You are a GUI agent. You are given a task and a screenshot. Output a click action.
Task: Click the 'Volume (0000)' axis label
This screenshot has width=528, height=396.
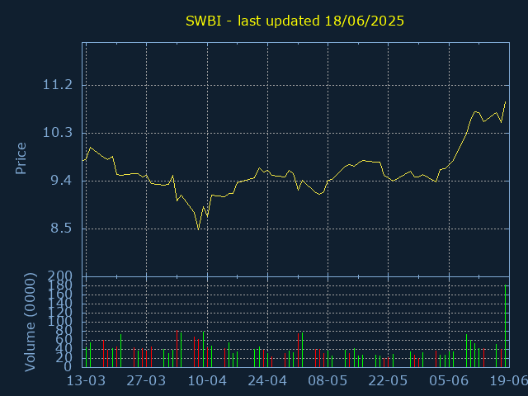[x=30, y=323]
